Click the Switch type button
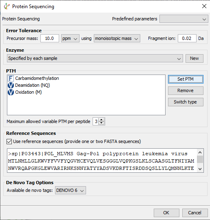 (x=186, y=102)
